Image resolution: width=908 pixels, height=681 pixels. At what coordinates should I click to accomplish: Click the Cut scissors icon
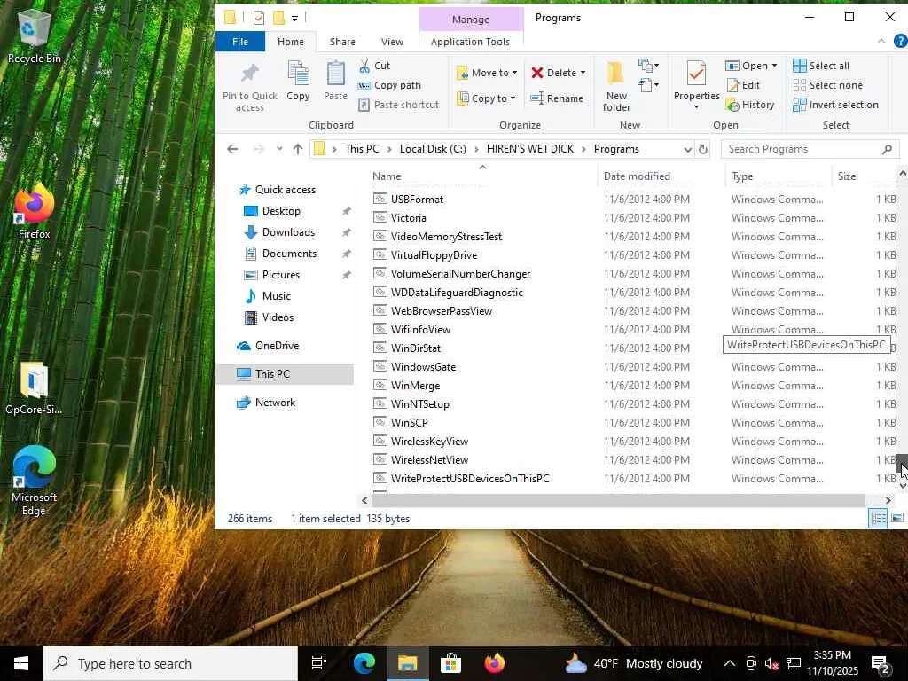[x=364, y=66]
